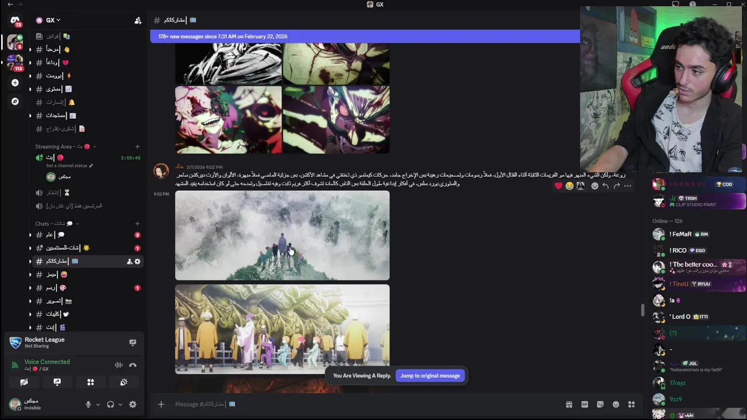Forward the hovered message
Viewport: 747px width, 420px height.
click(x=617, y=185)
